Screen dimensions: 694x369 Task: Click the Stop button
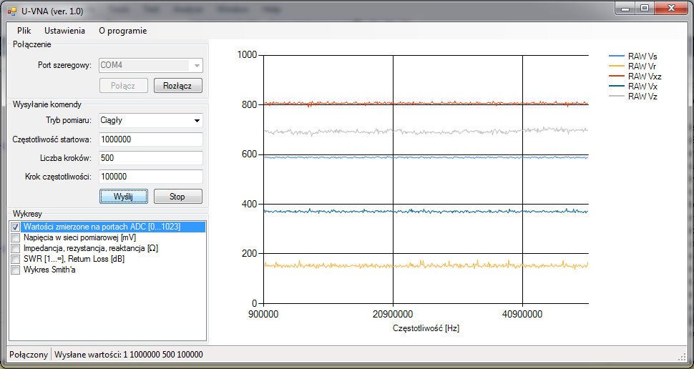point(177,196)
